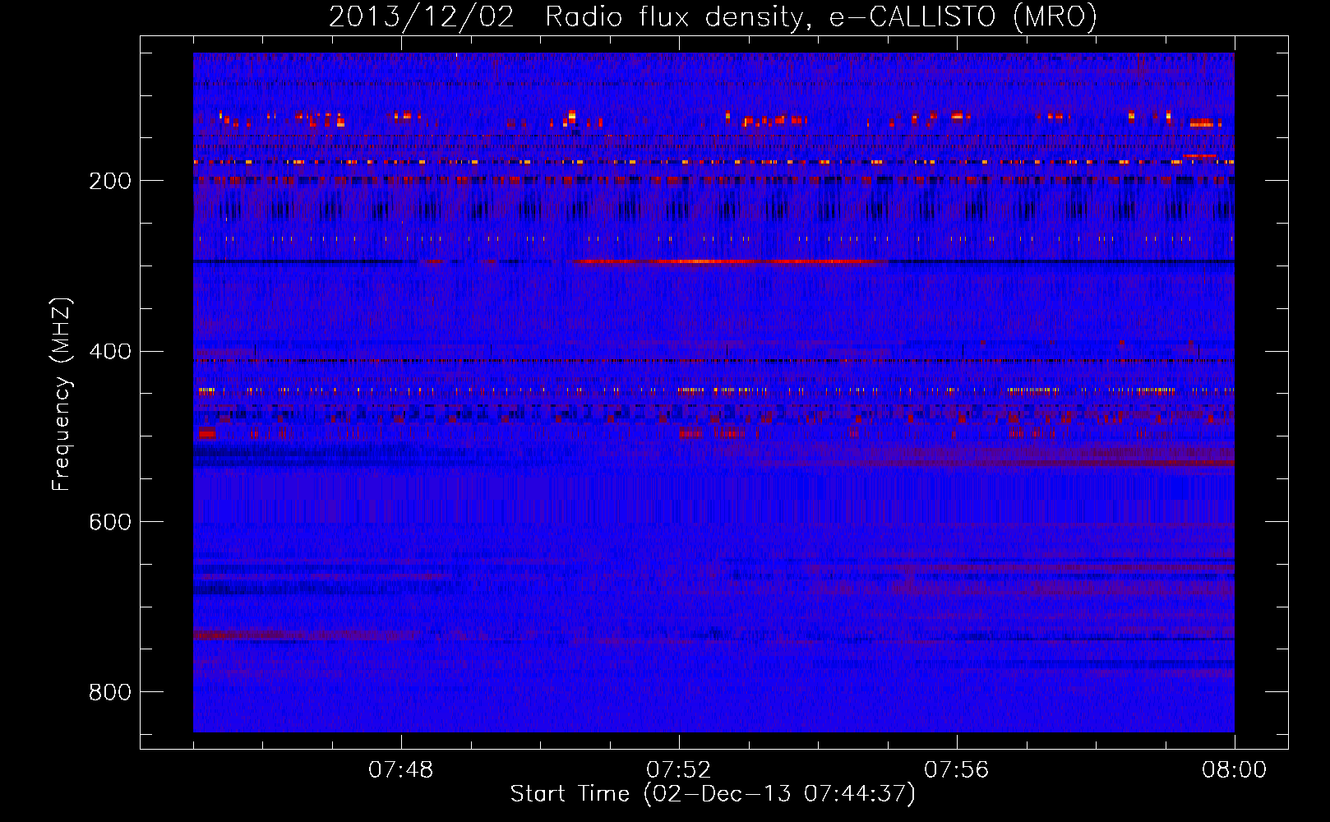The height and width of the screenshot is (822, 1330).
Task: Click the "Frequency (MHZ)" axis label
Action: [61, 395]
